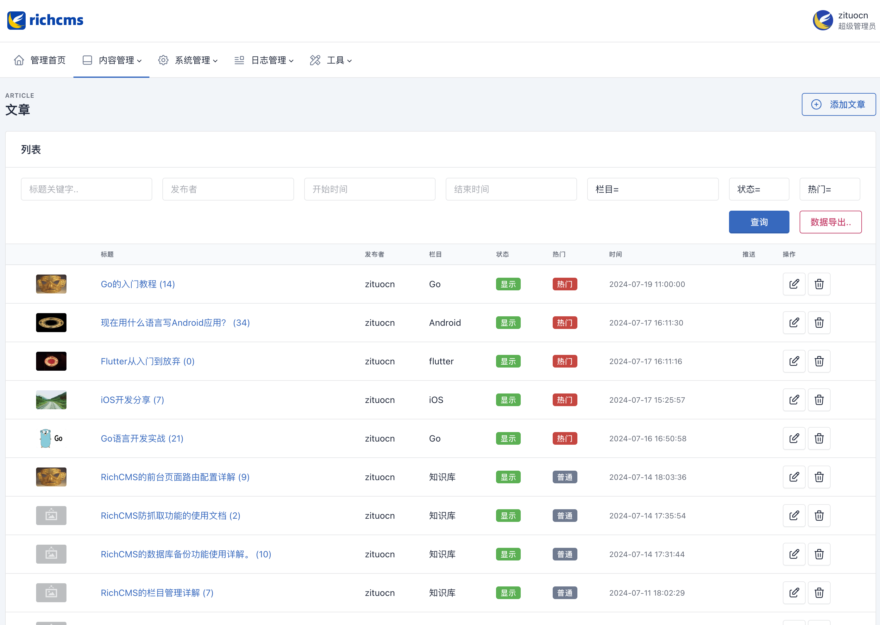The height and width of the screenshot is (625, 880).
Task: Open article link RichCMS的栏目管理详解 (7)
Action: click(157, 593)
